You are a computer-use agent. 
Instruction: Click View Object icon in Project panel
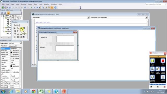(x=5, y=13)
